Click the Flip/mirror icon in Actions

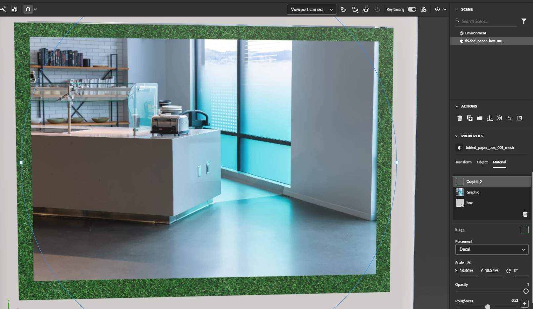pyautogui.click(x=499, y=118)
